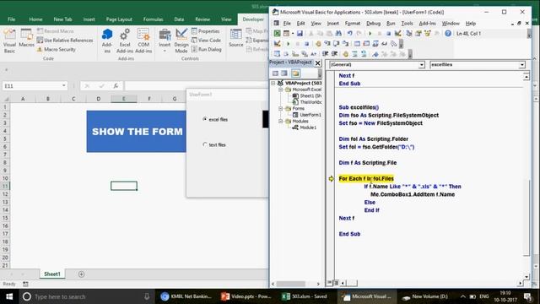Step Into using the Debug toolbar icon

(x=327, y=44)
